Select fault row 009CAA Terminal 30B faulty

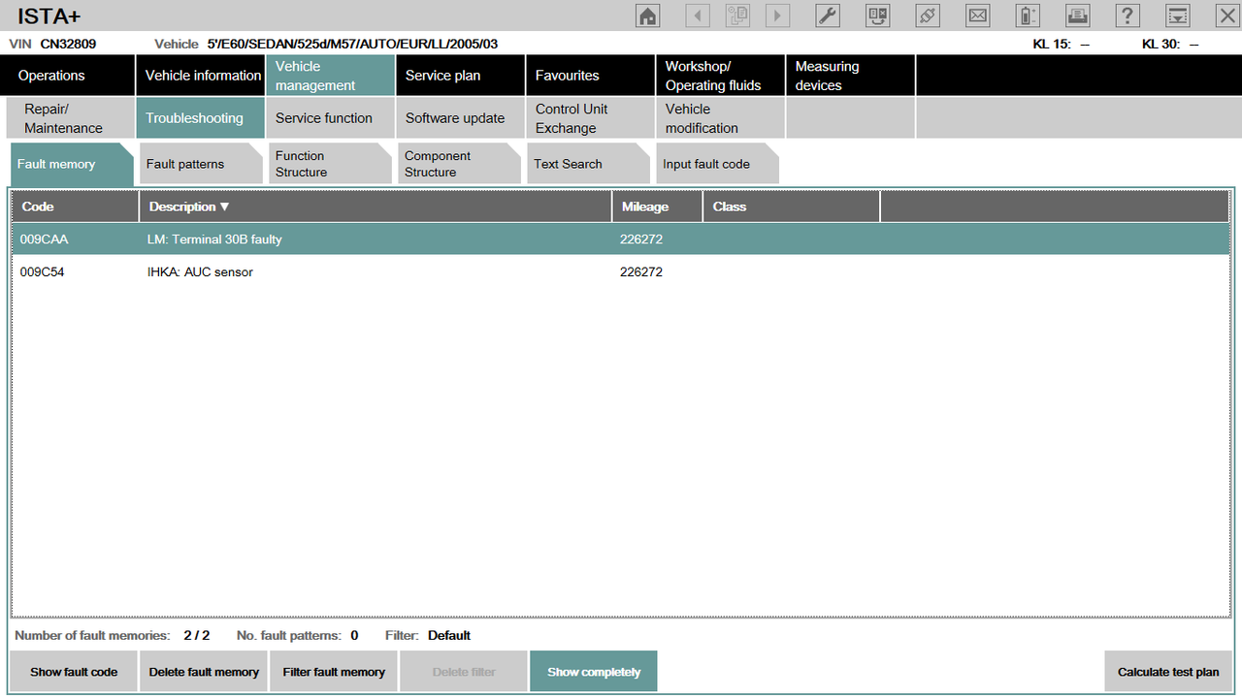click(621, 239)
